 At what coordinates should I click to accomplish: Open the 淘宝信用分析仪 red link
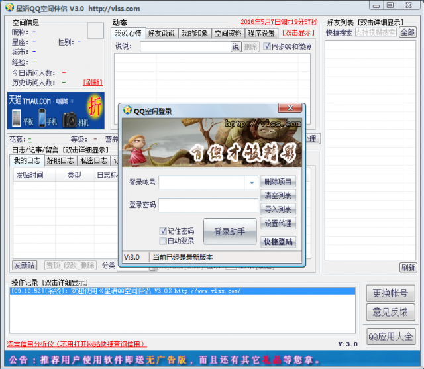click(77, 344)
